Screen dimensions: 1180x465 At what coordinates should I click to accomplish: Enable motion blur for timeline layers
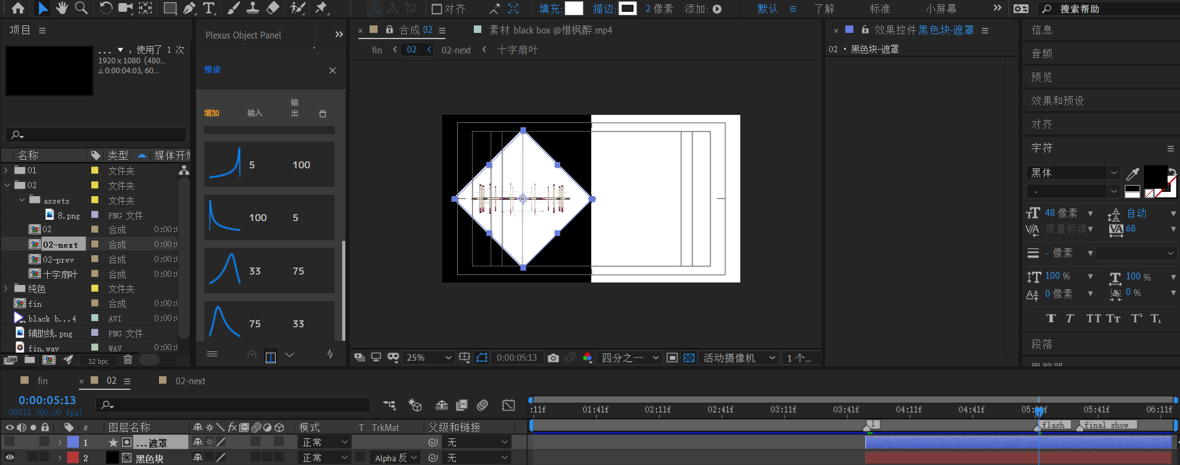[x=483, y=405]
